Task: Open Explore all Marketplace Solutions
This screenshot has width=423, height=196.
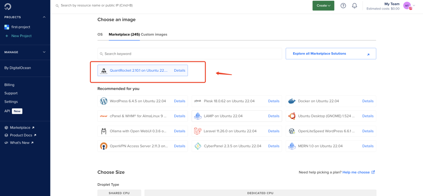Action: coord(331,54)
